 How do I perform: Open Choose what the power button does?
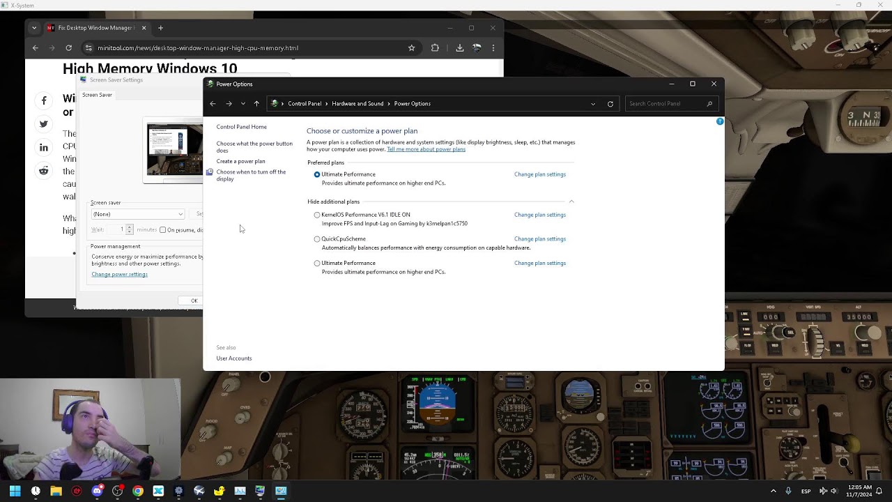point(254,147)
